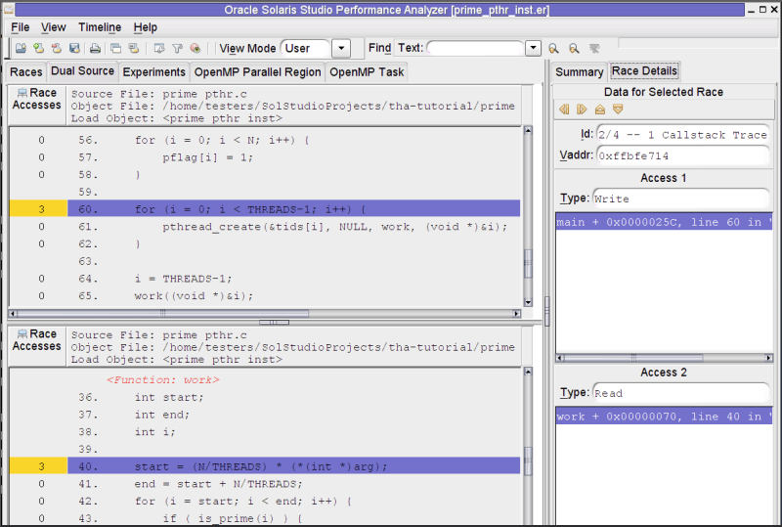Switch to the Races tab

[26, 72]
